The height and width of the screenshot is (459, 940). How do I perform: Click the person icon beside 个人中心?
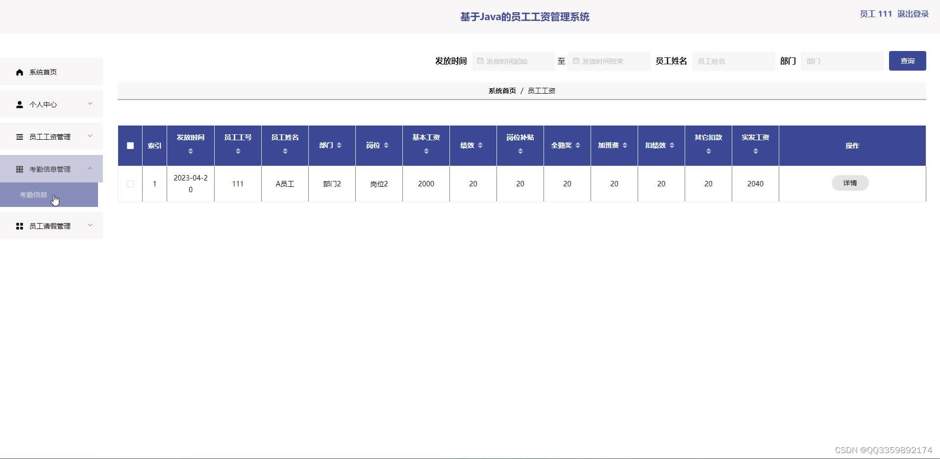(x=20, y=104)
